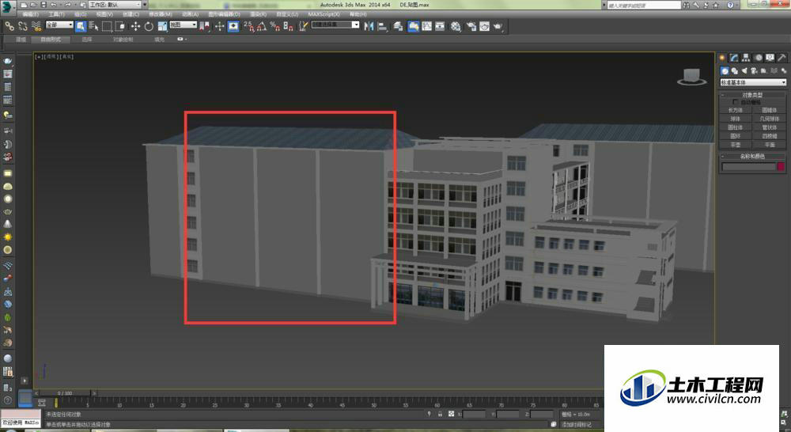The width and height of the screenshot is (791, 432).
Task: Open the Rendered Frame Window
Action: (x=485, y=26)
